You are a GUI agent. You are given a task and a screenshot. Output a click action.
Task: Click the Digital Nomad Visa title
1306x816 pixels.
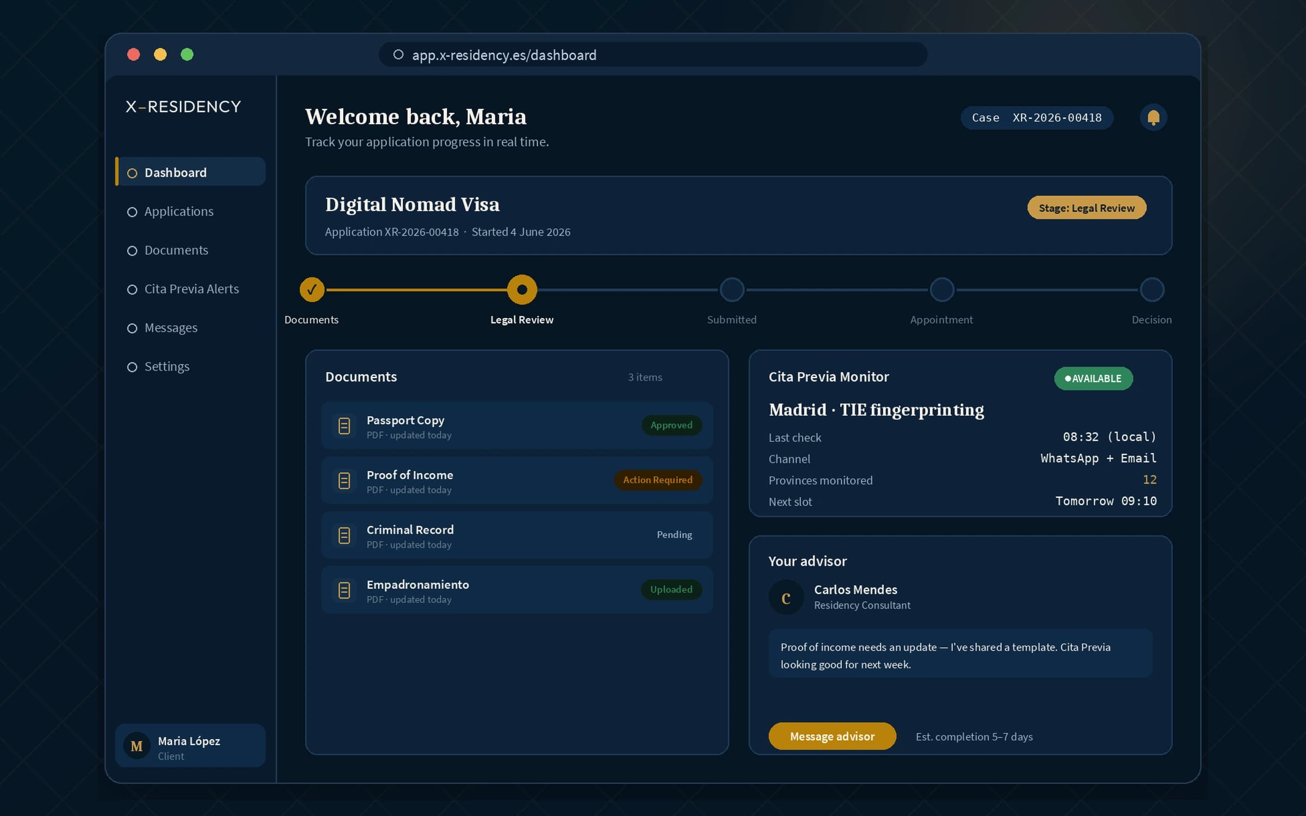(x=412, y=205)
